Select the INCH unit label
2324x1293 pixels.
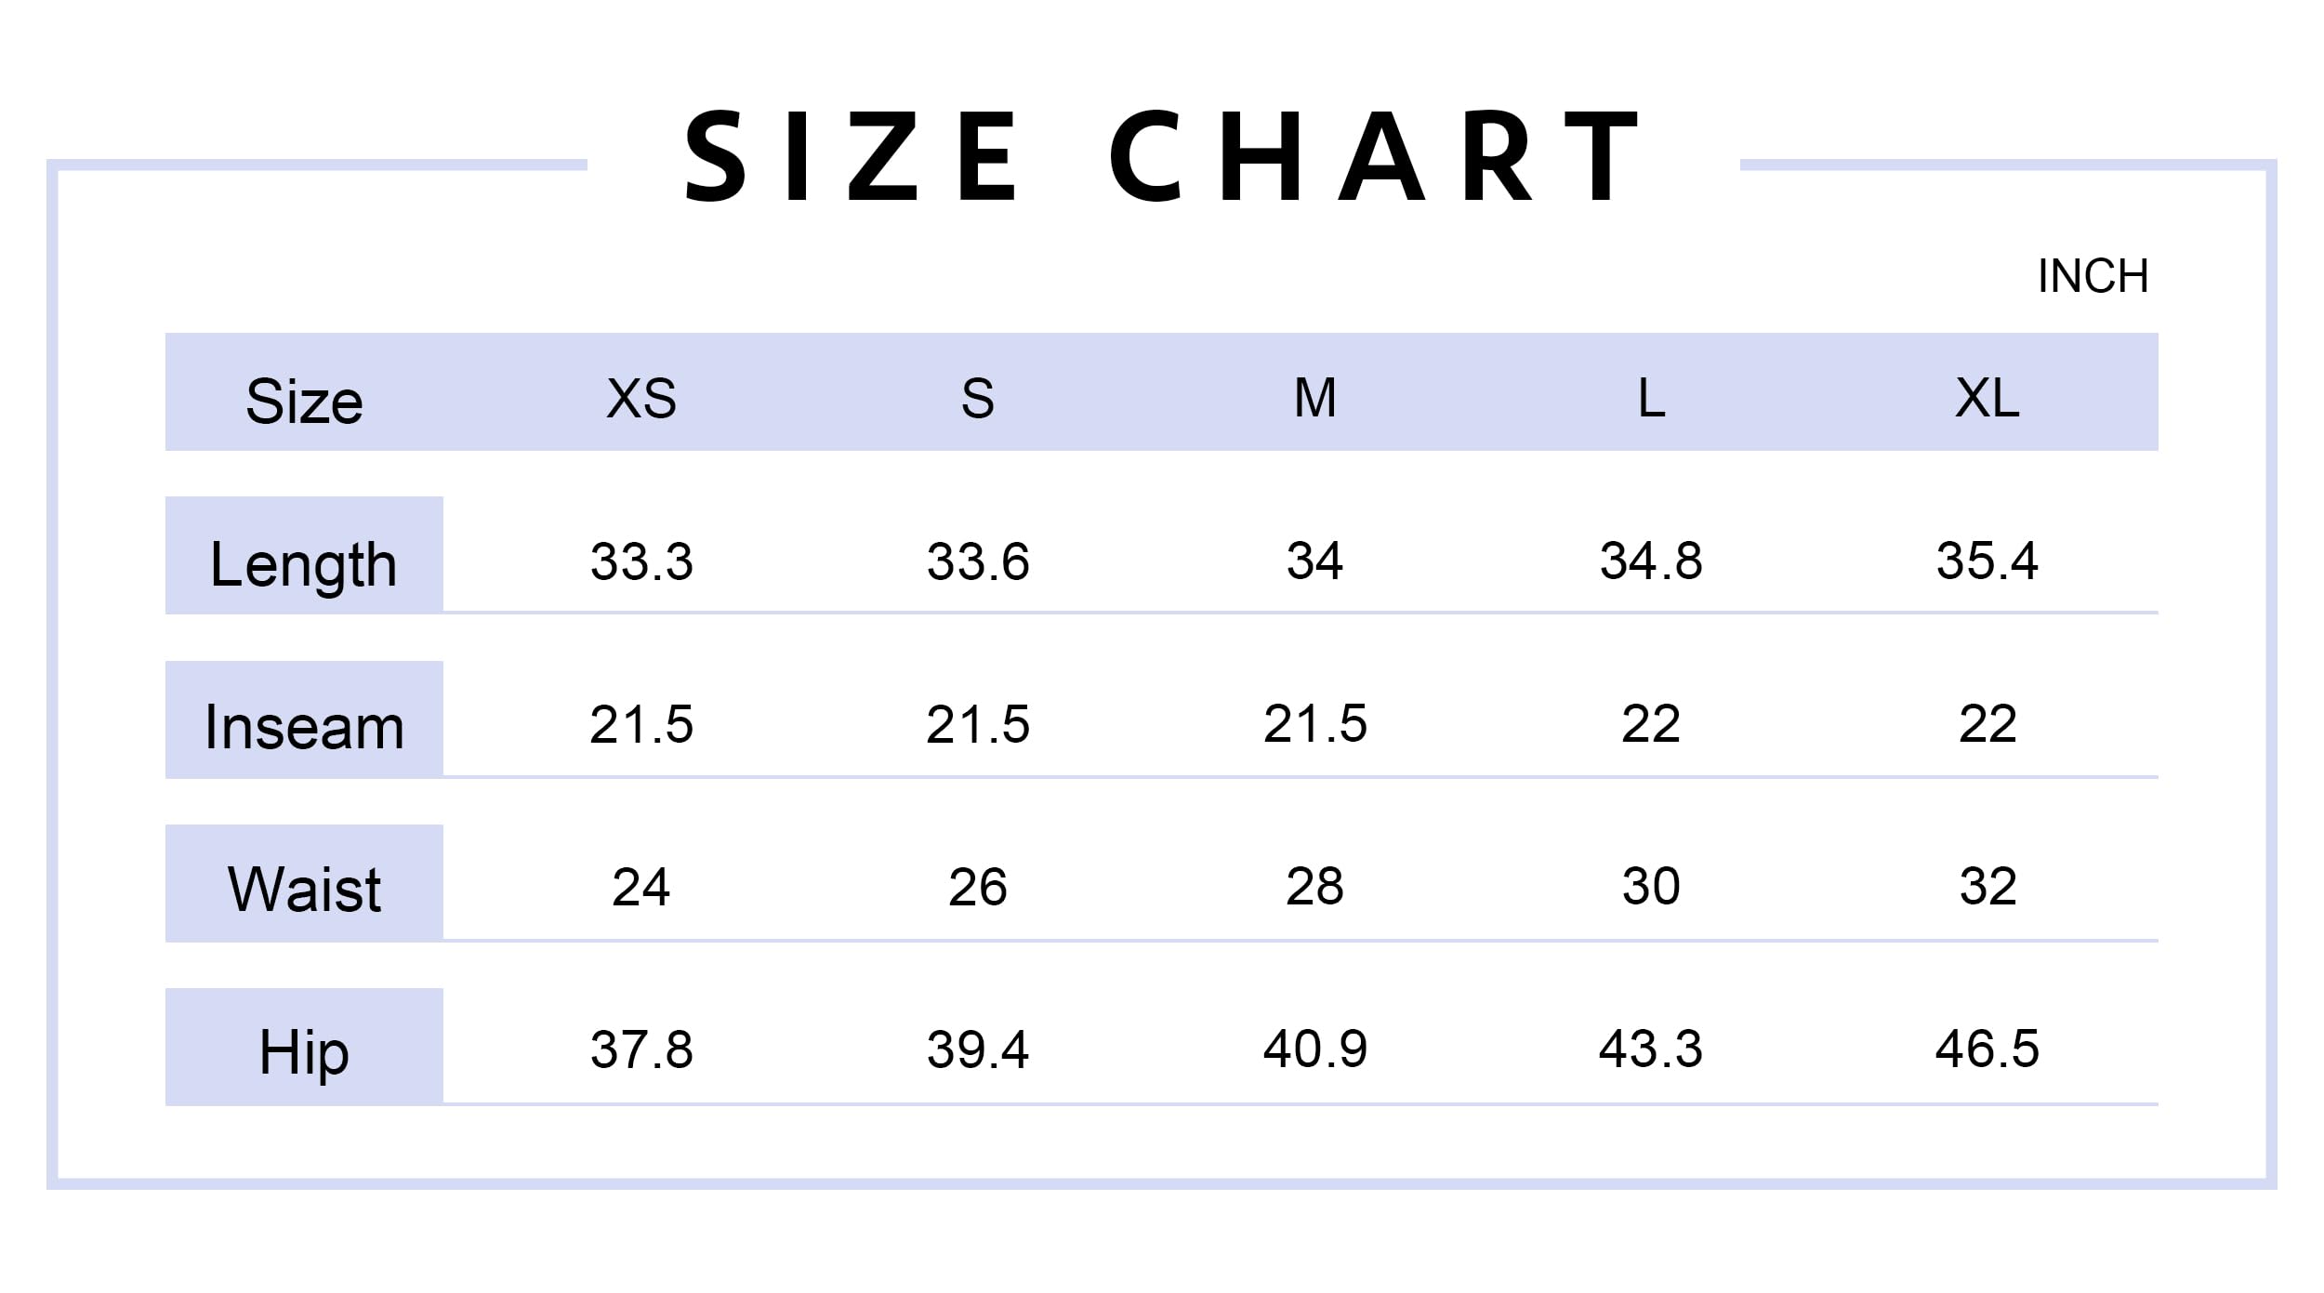2093,276
